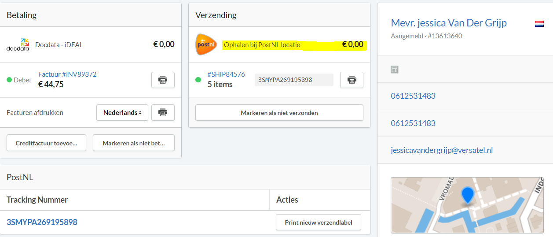
Task: Click the company building icon
Action: pyautogui.click(x=395, y=69)
